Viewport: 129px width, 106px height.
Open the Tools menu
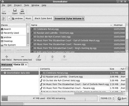(x=27, y=5)
